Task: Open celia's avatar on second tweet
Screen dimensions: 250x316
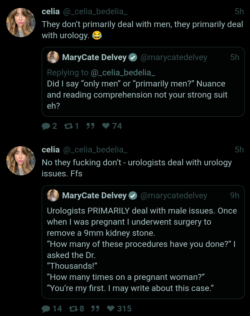Action: [x=21, y=161]
